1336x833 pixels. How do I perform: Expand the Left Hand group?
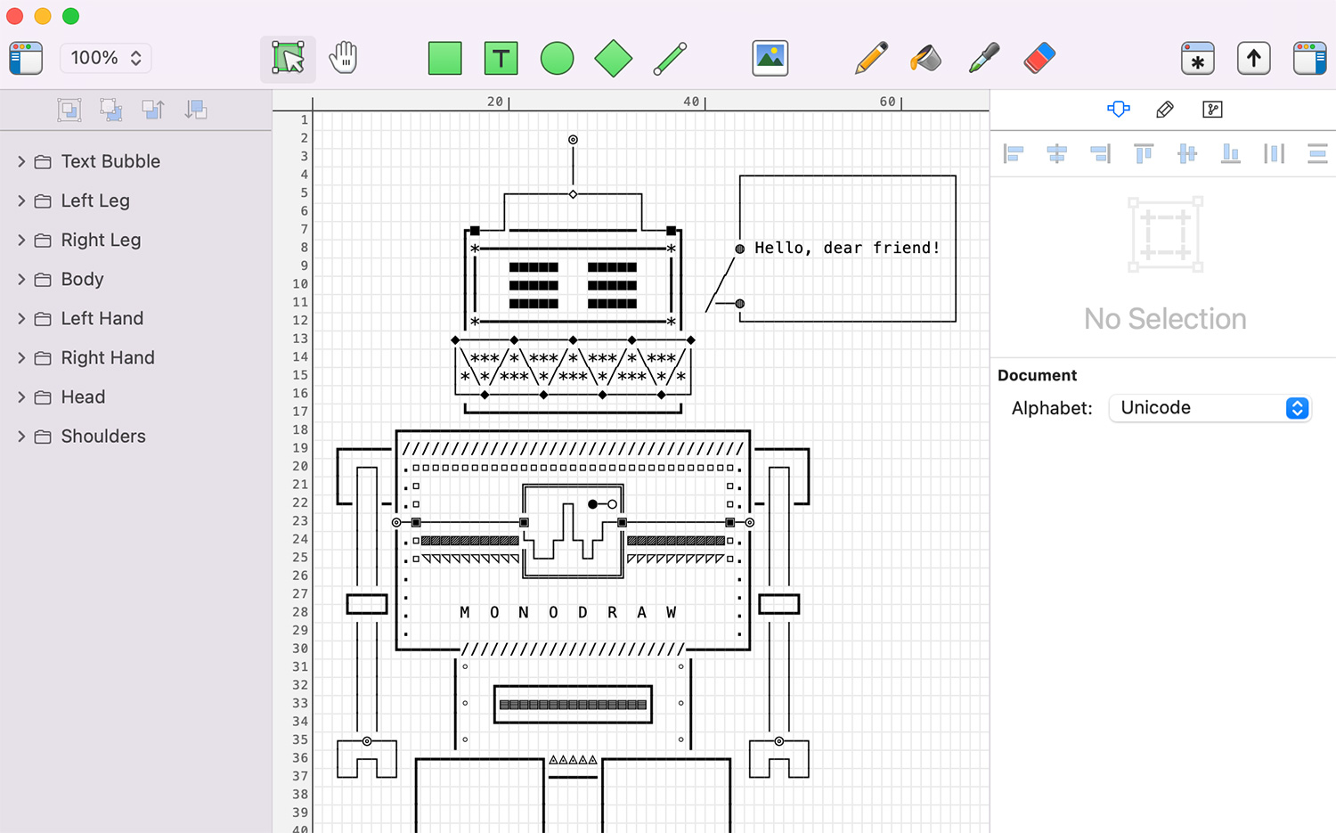point(21,318)
